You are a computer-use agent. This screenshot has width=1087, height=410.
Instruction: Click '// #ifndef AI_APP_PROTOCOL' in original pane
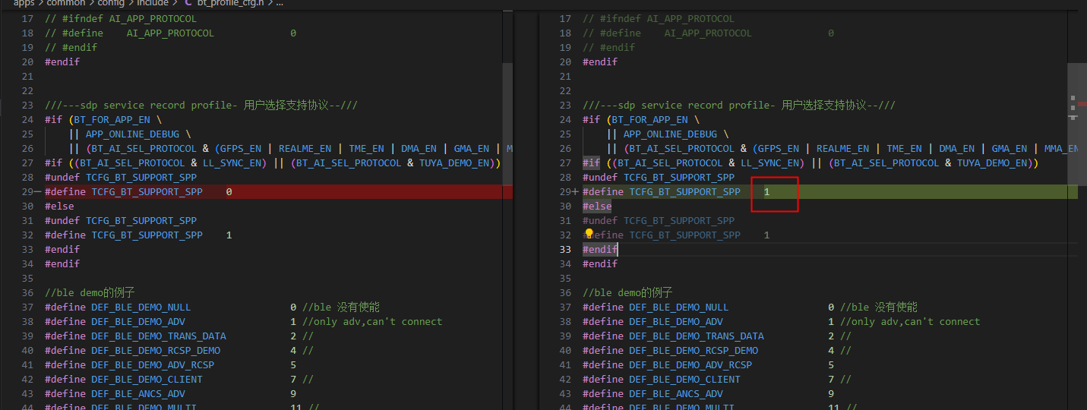click(121, 19)
